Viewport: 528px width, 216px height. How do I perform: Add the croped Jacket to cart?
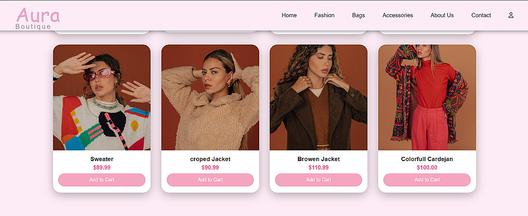pos(210,180)
